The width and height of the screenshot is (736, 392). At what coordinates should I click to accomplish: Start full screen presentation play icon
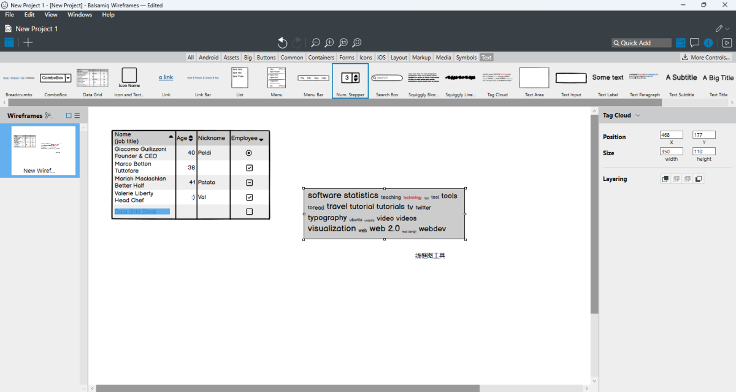(x=727, y=43)
